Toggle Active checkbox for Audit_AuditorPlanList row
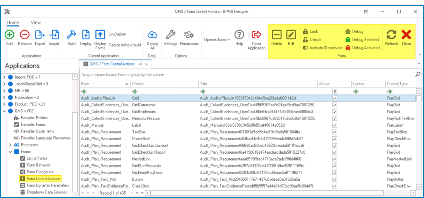 (x=335, y=98)
